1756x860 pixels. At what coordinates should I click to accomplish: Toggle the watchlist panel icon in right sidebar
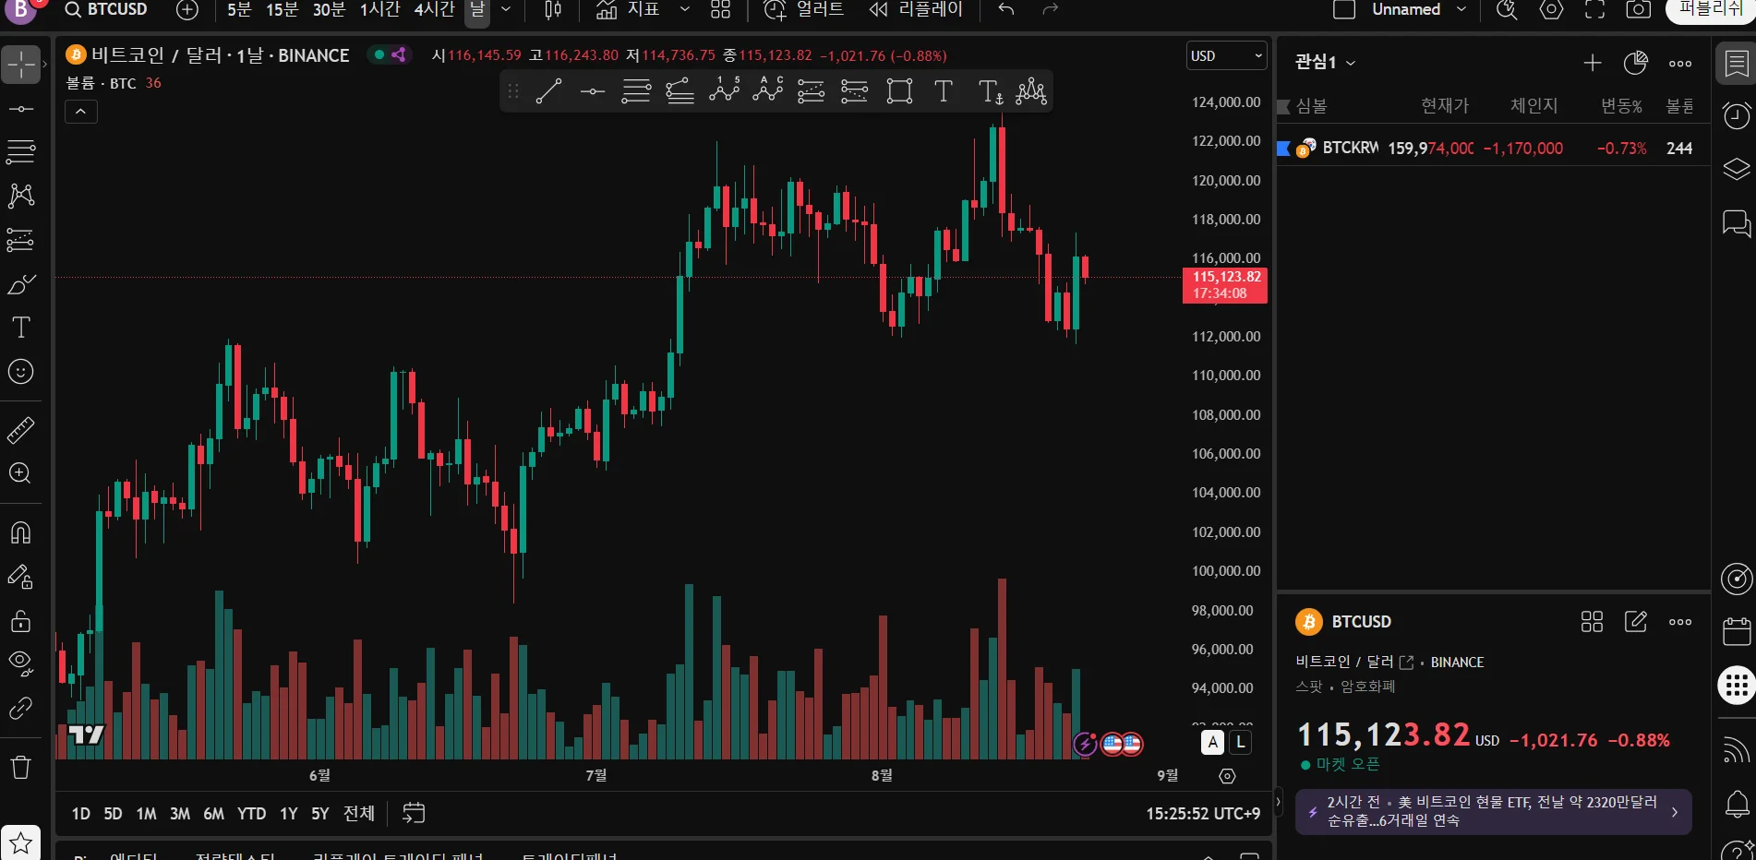tap(1737, 63)
